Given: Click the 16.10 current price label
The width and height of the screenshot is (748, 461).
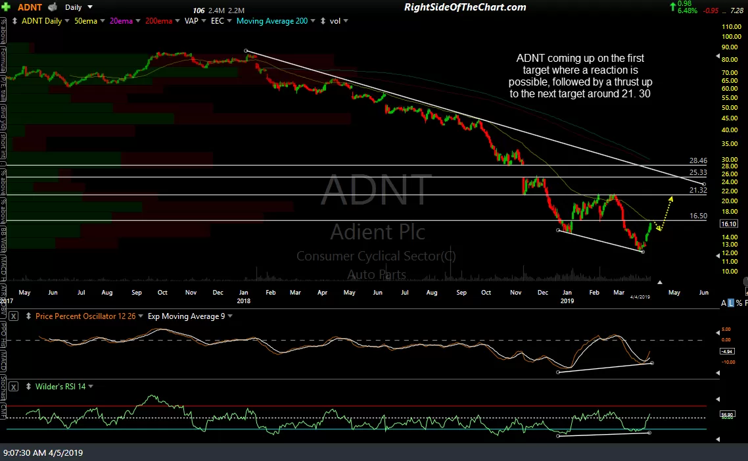Looking at the screenshot, I should [x=728, y=224].
